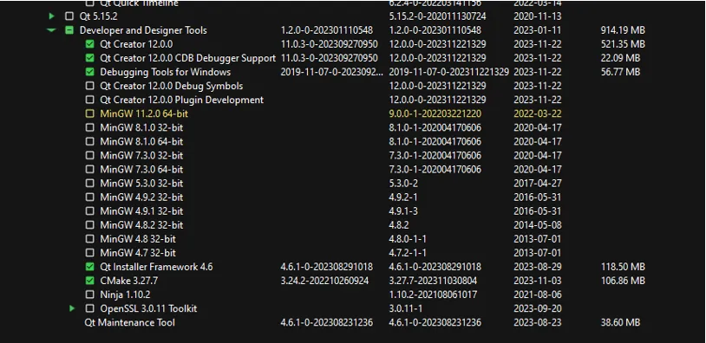The image size is (706, 343).
Task: Select Qt Installer Framework 4.6 label
Action: (x=156, y=267)
